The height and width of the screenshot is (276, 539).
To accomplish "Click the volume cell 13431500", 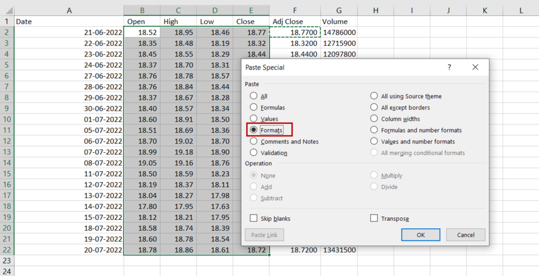I will 340,250.
